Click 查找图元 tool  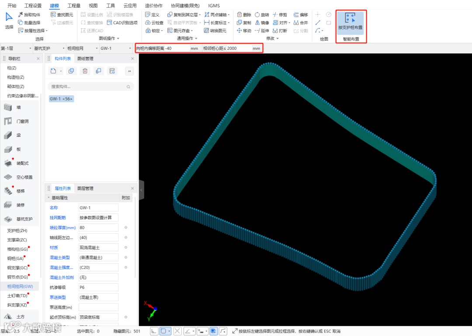(62, 14)
